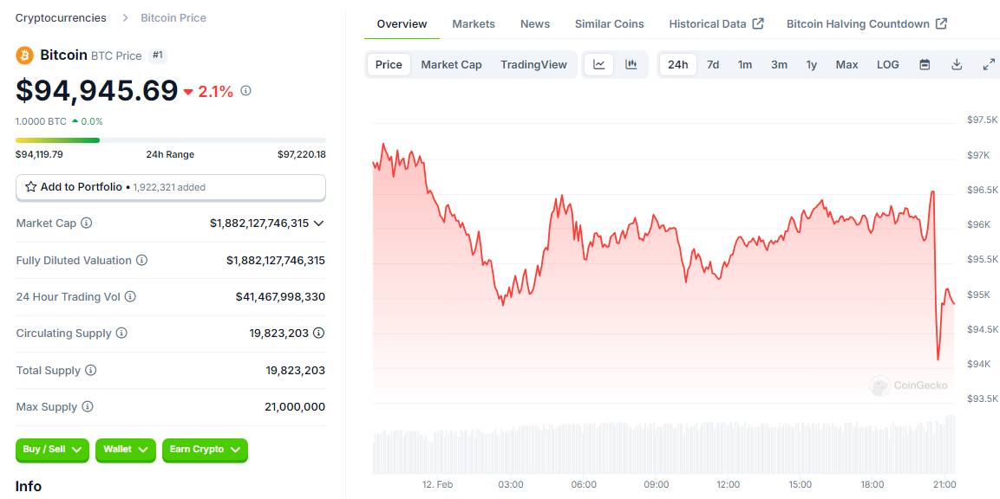Click the Max Supply value 21,000,000
Image resolution: width=1000 pixels, height=499 pixels.
(x=295, y=406)
